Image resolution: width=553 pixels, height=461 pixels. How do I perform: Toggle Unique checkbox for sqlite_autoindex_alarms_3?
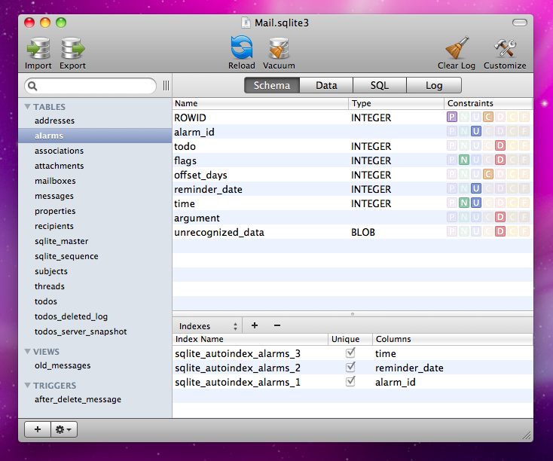pos(350,353)
